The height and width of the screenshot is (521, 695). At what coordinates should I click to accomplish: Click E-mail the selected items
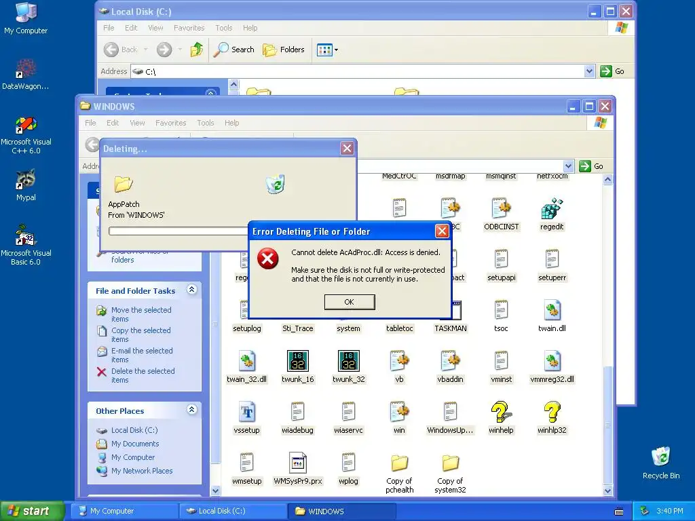click(x=142, y=355)
